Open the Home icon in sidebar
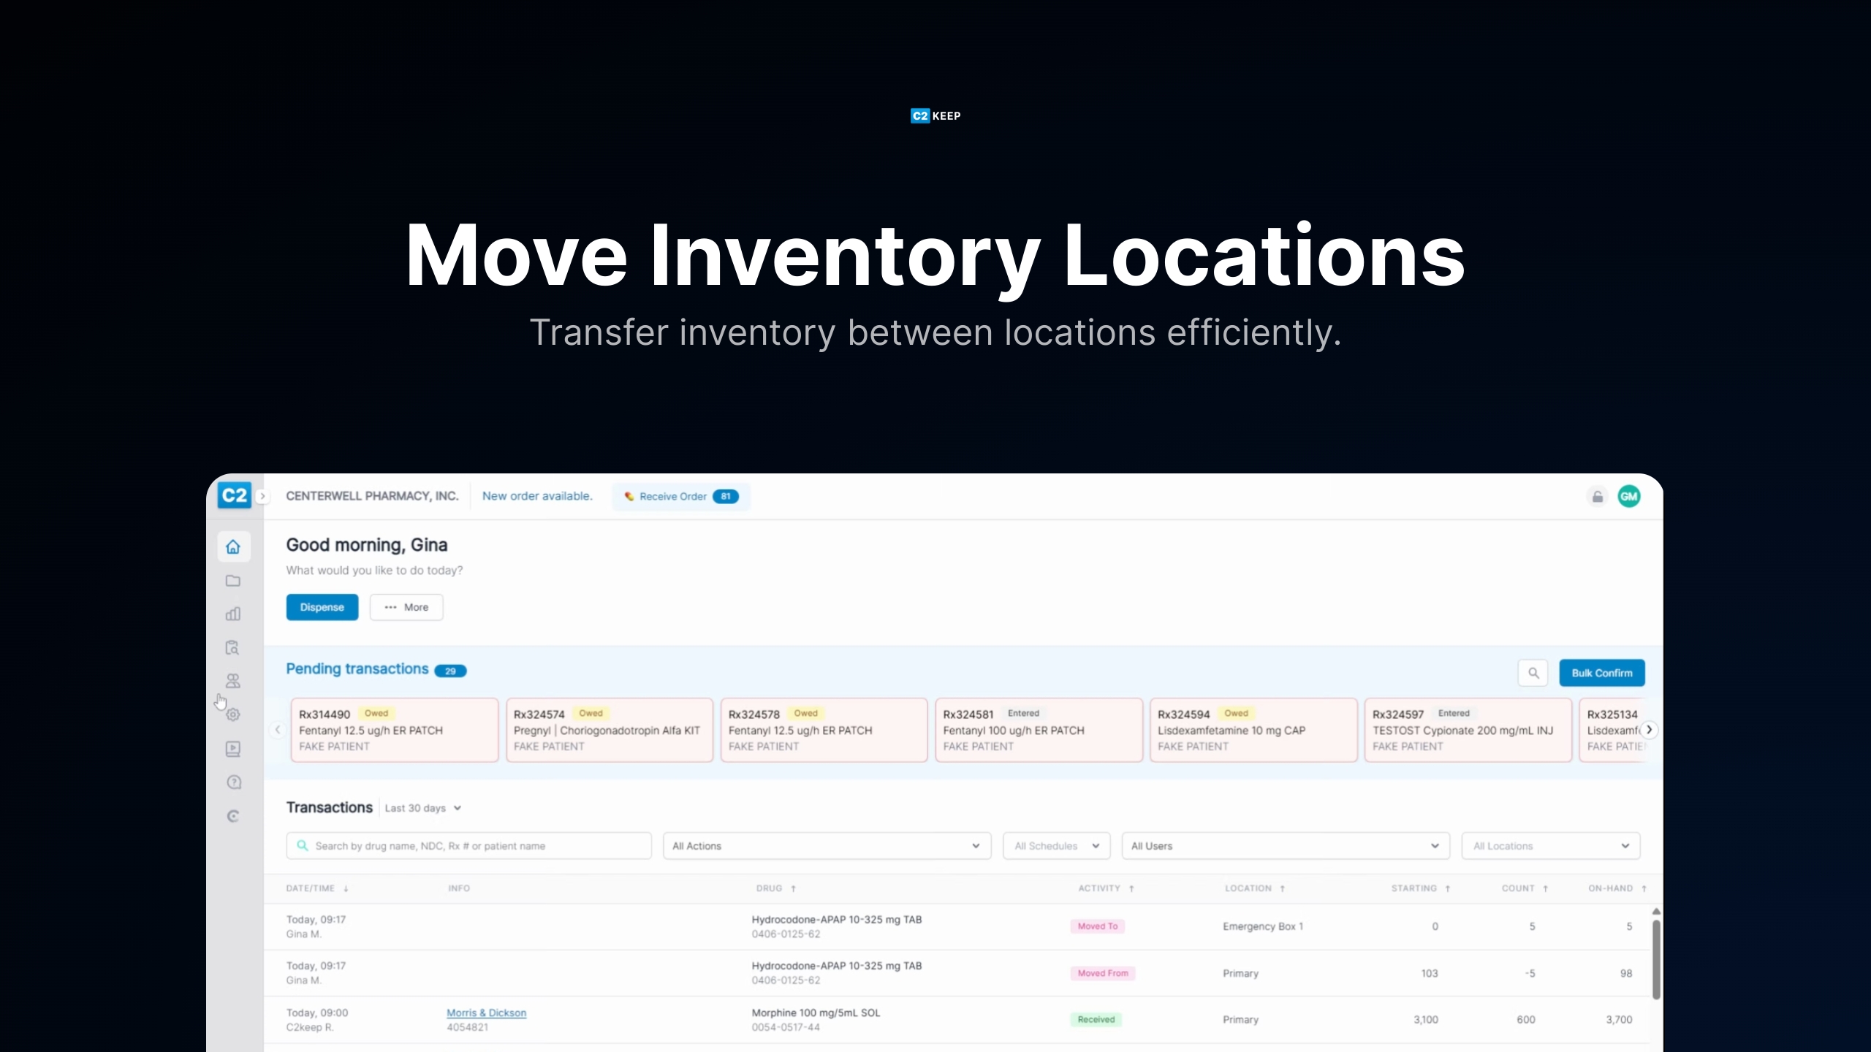 click(233, 546)
